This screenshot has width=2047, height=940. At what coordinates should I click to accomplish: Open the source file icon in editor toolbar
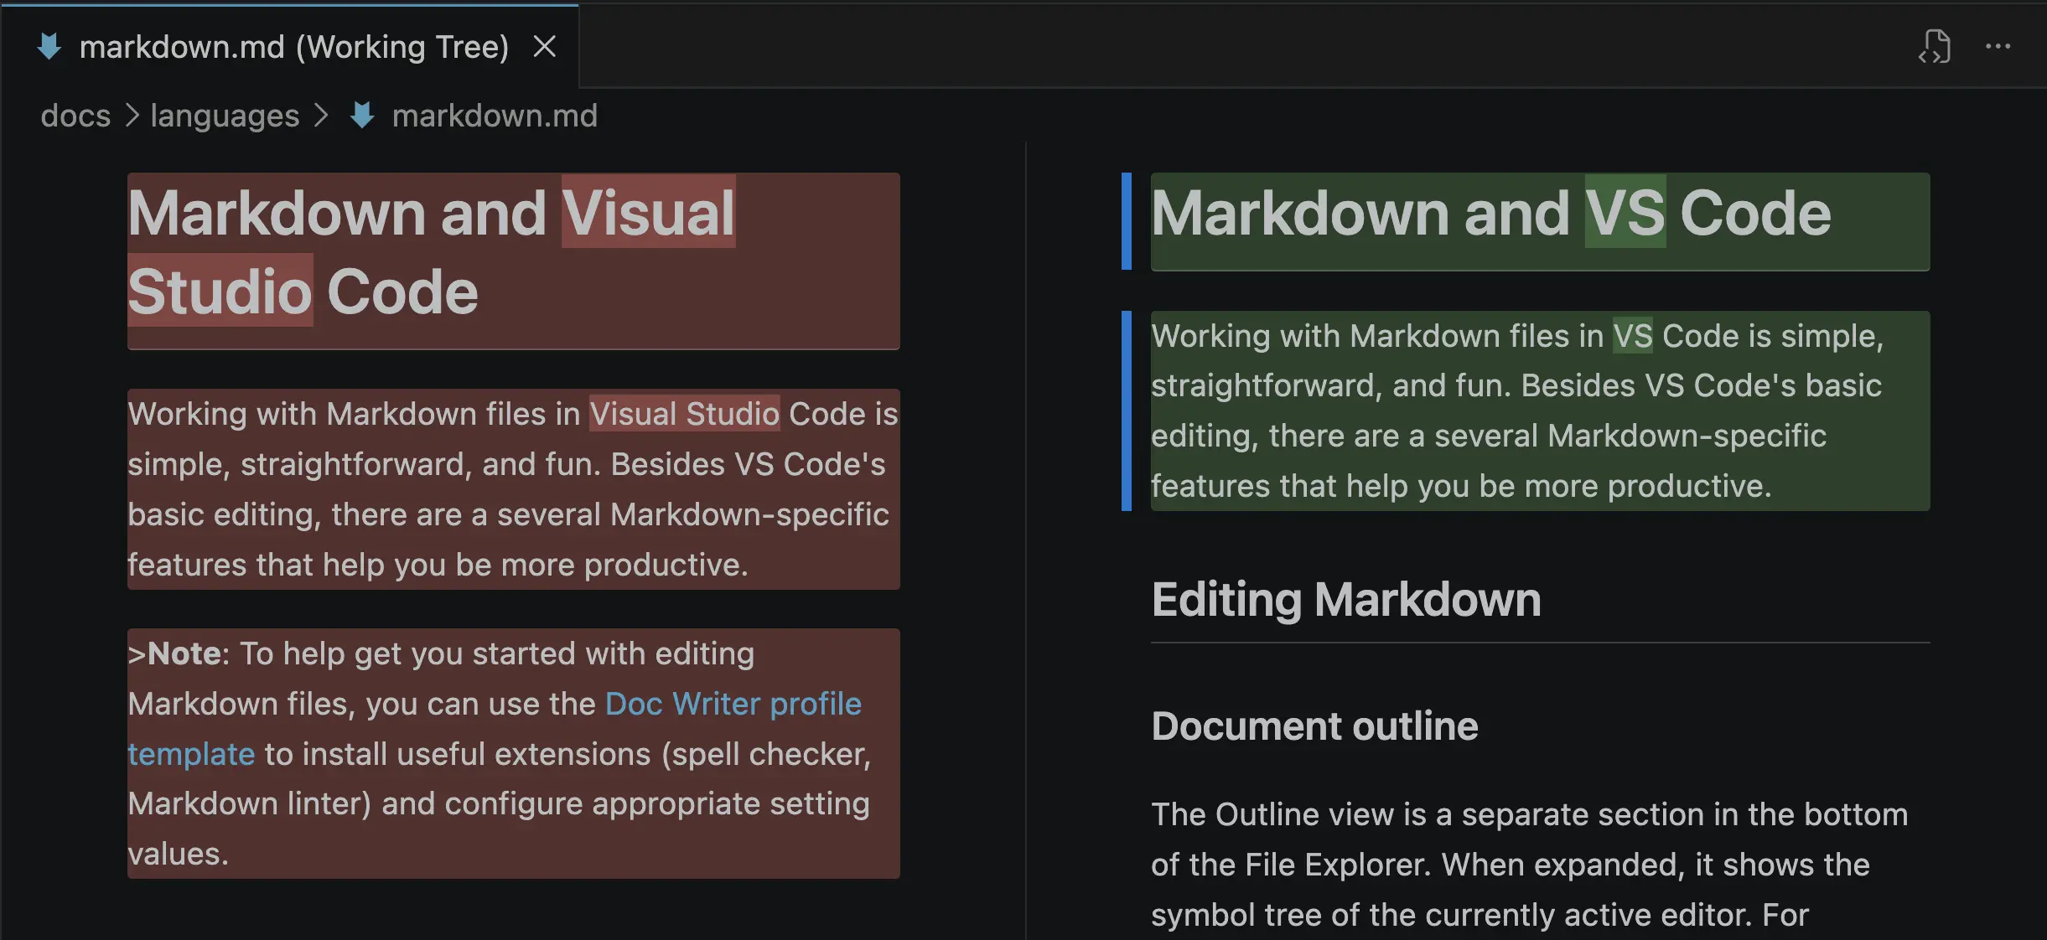point(1935,47)
